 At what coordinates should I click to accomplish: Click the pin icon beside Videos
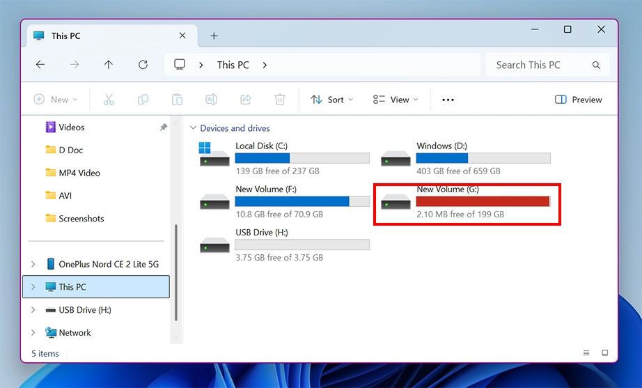coord(164,127)
